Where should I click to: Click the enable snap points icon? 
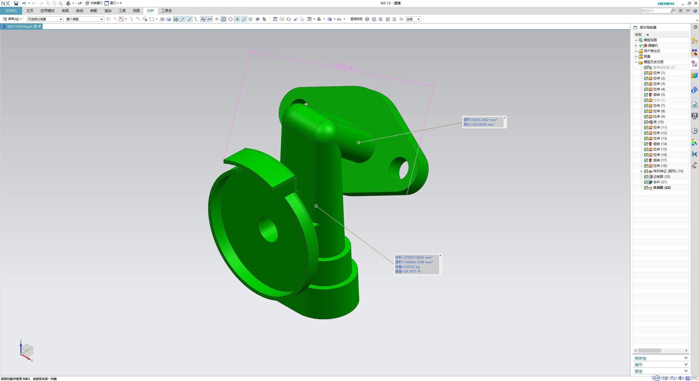(176, 19)
